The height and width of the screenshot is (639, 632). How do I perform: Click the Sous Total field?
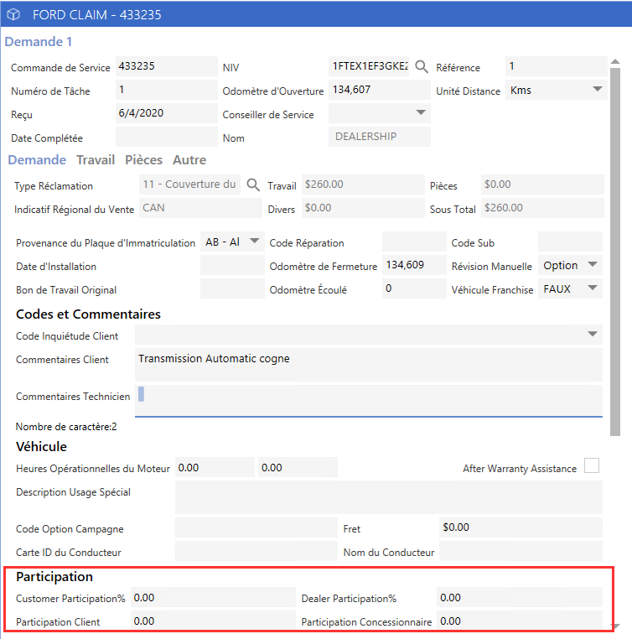(x=542, y=208)
